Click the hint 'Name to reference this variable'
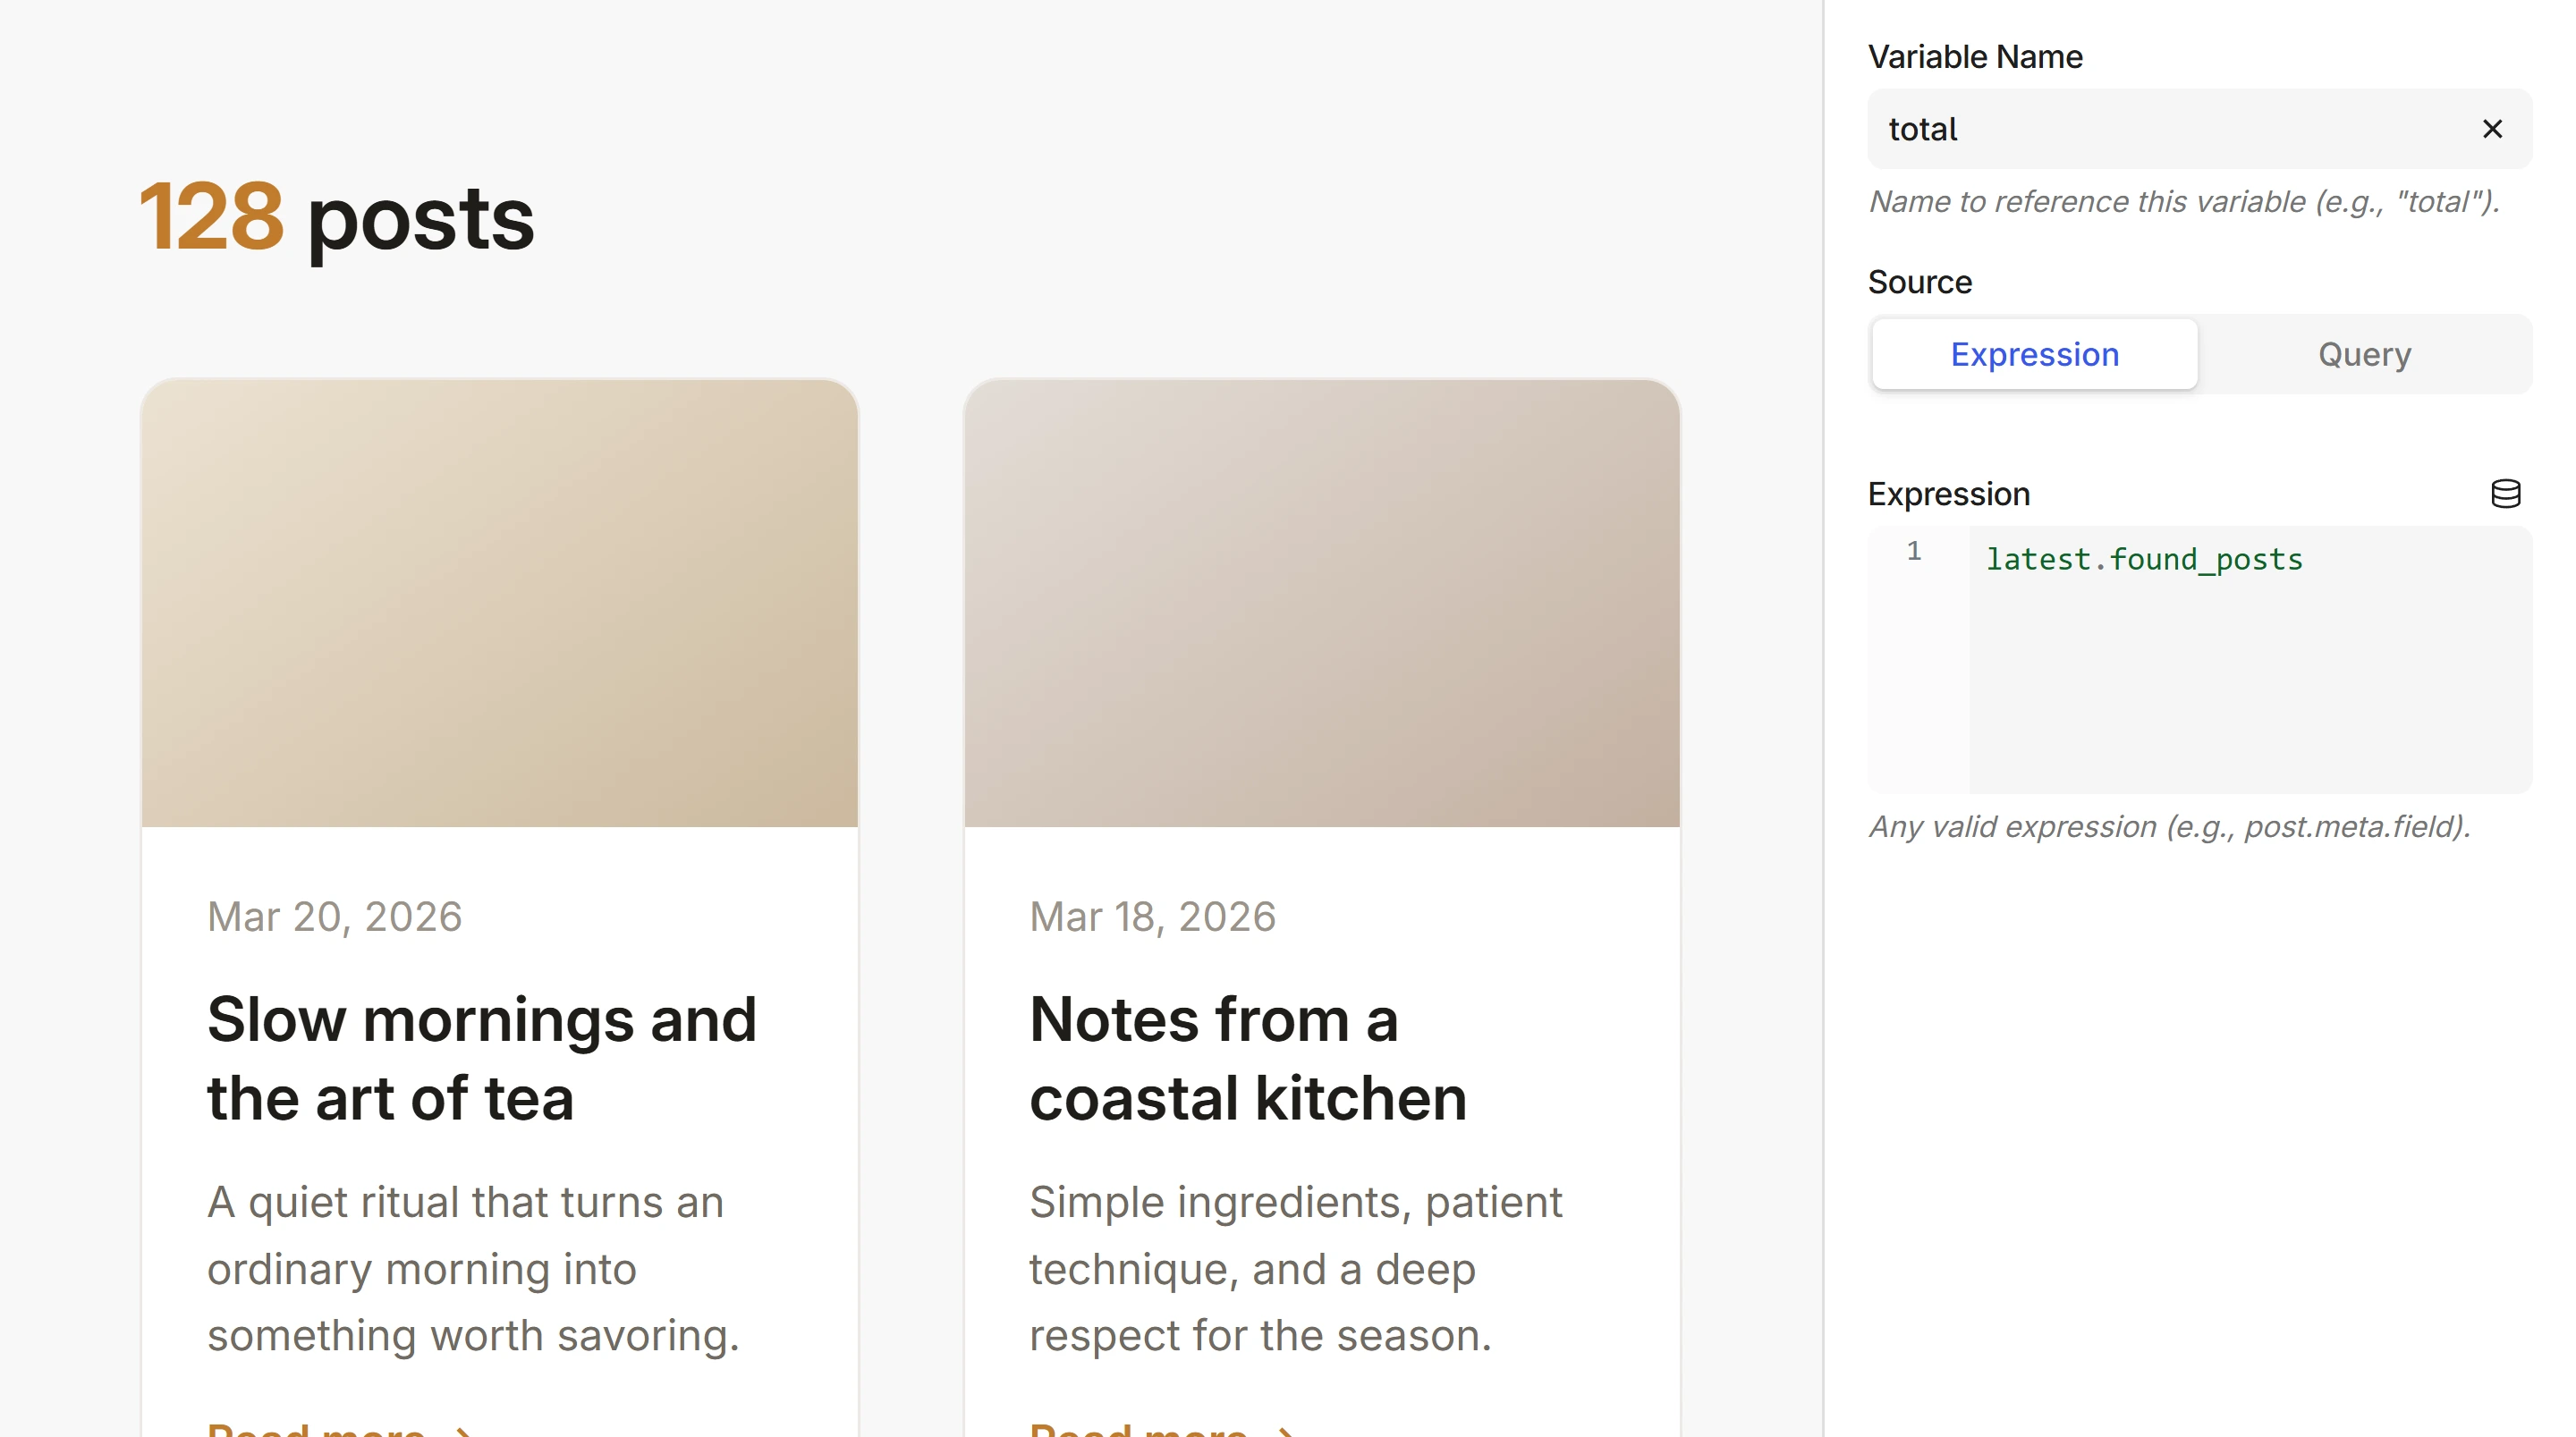This screenshot has width=2576, height=1437. [2184, 202]
